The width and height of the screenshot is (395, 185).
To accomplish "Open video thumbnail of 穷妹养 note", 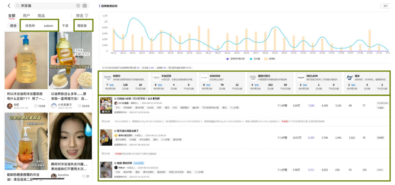I will point(106,105).
